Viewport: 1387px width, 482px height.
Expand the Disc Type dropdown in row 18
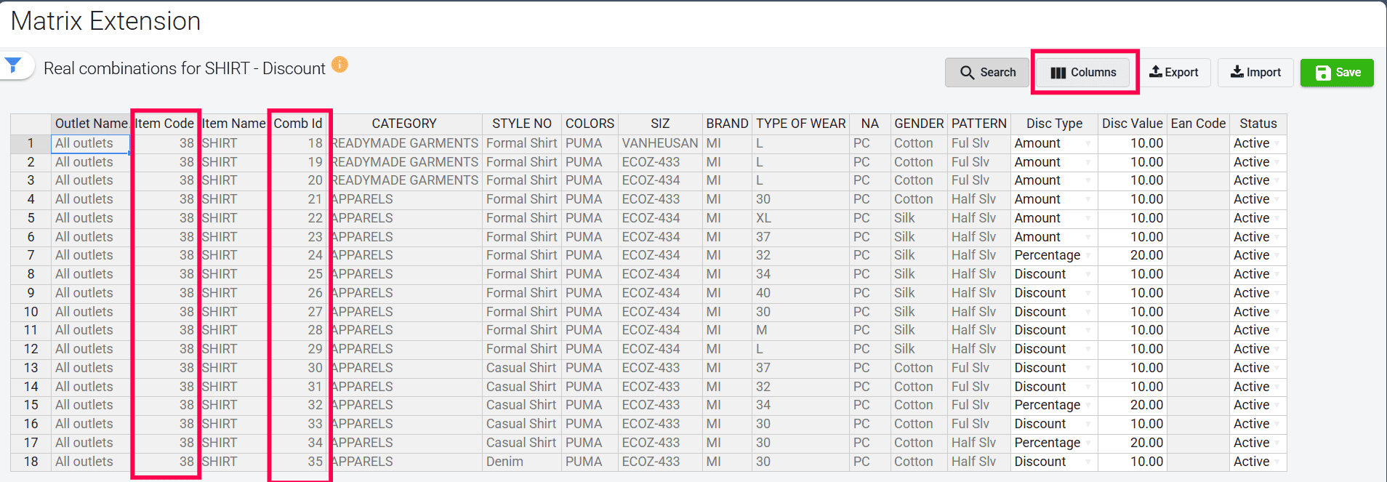point(1088,462)
